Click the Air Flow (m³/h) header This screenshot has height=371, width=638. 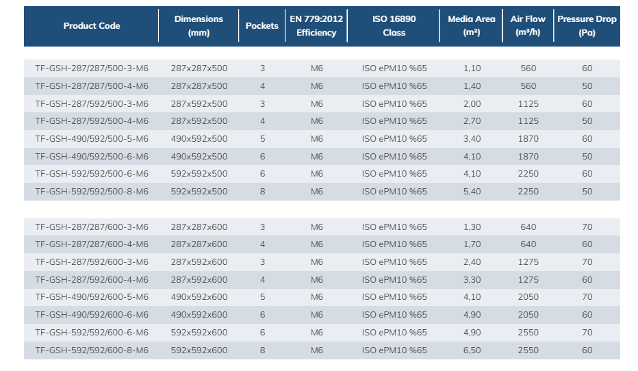point(528,26)
